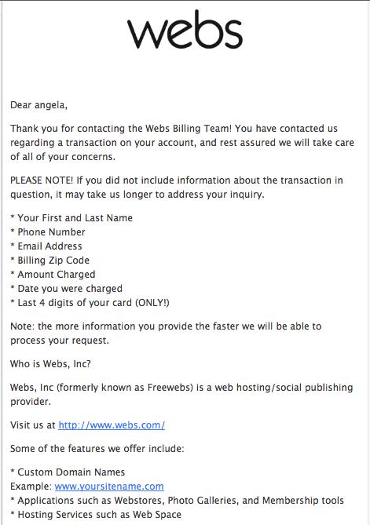This screenshot has height=525, width=370.
Task: Select the 'Billing Zip Code' list item
Action: pos(49,261)
